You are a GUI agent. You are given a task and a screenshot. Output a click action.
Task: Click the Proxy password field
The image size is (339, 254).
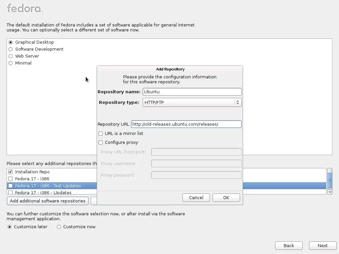(x=196, y=175)
